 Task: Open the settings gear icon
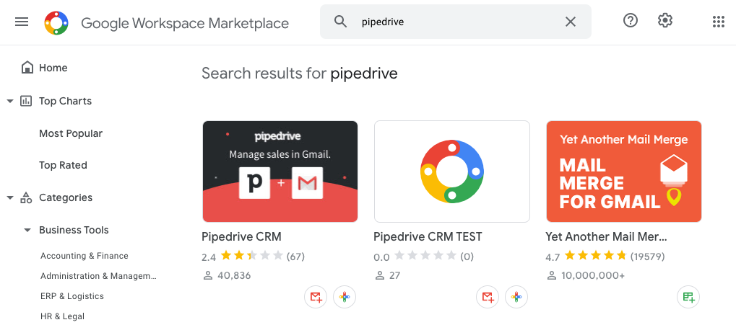point(665,21)
